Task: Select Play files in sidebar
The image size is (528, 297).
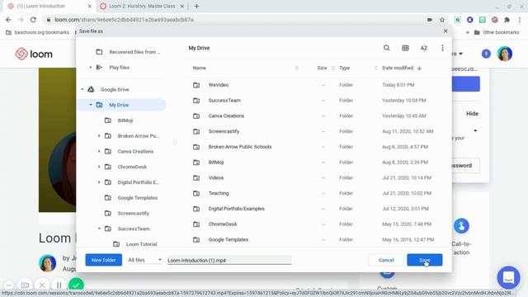Action: (119, 68)
